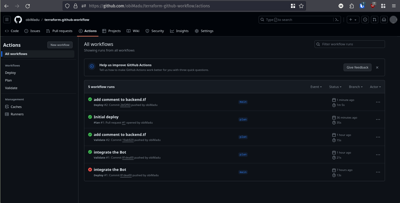Screen dimensions: 400x203
Task: Focus the Filter workflow runs field
Action: [x=350, y=44]
